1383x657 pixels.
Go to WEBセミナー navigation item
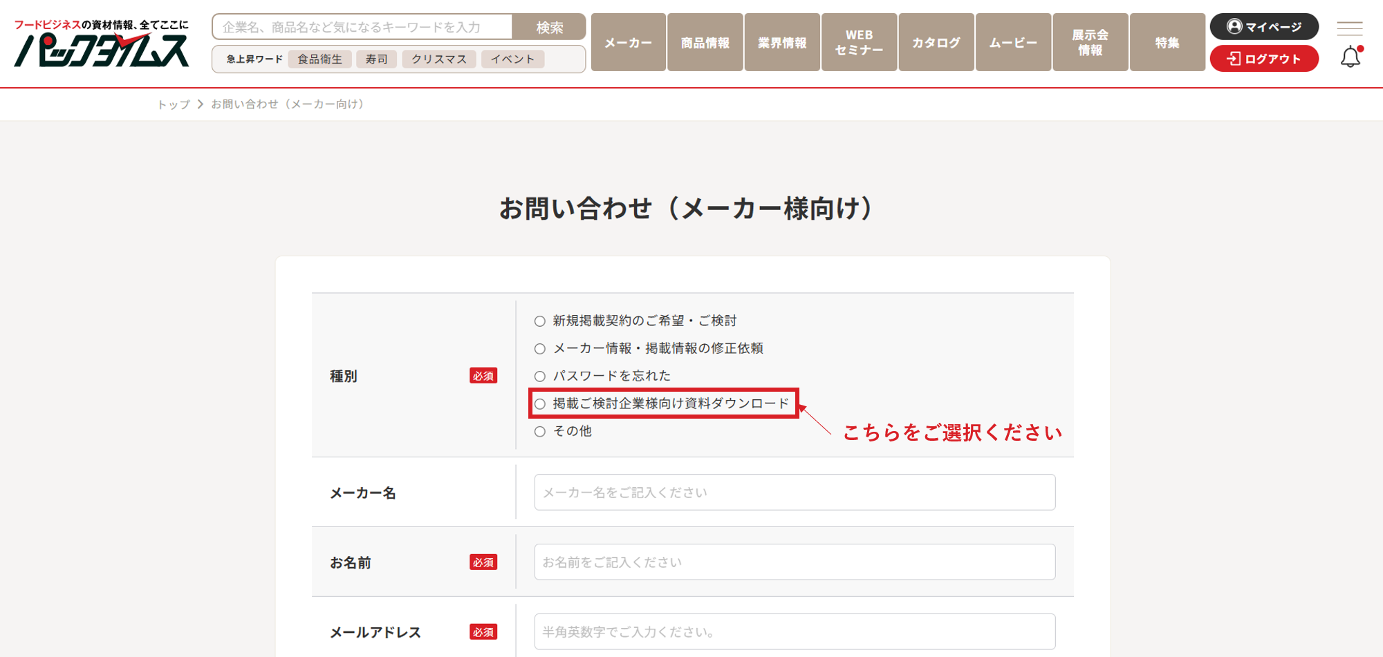point(859,43)
